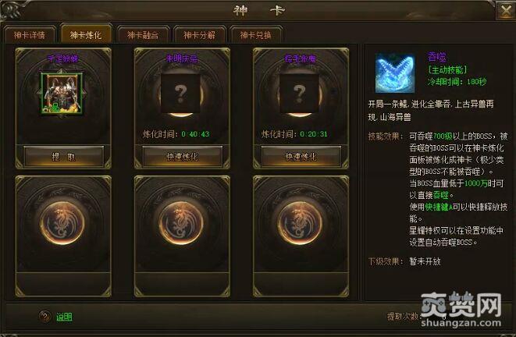Go to the 神卡兑换 tab
This screenshot has height=337, width=516.
[x=256, y=35]
